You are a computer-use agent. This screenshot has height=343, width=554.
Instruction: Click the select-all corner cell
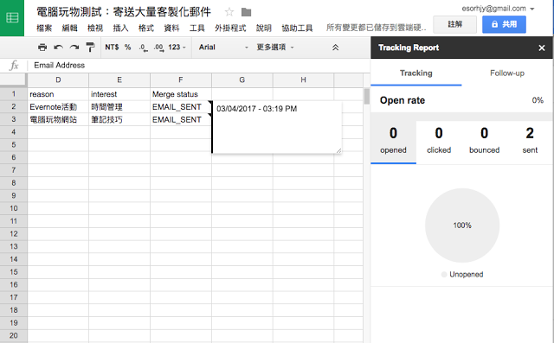point(14,80)
